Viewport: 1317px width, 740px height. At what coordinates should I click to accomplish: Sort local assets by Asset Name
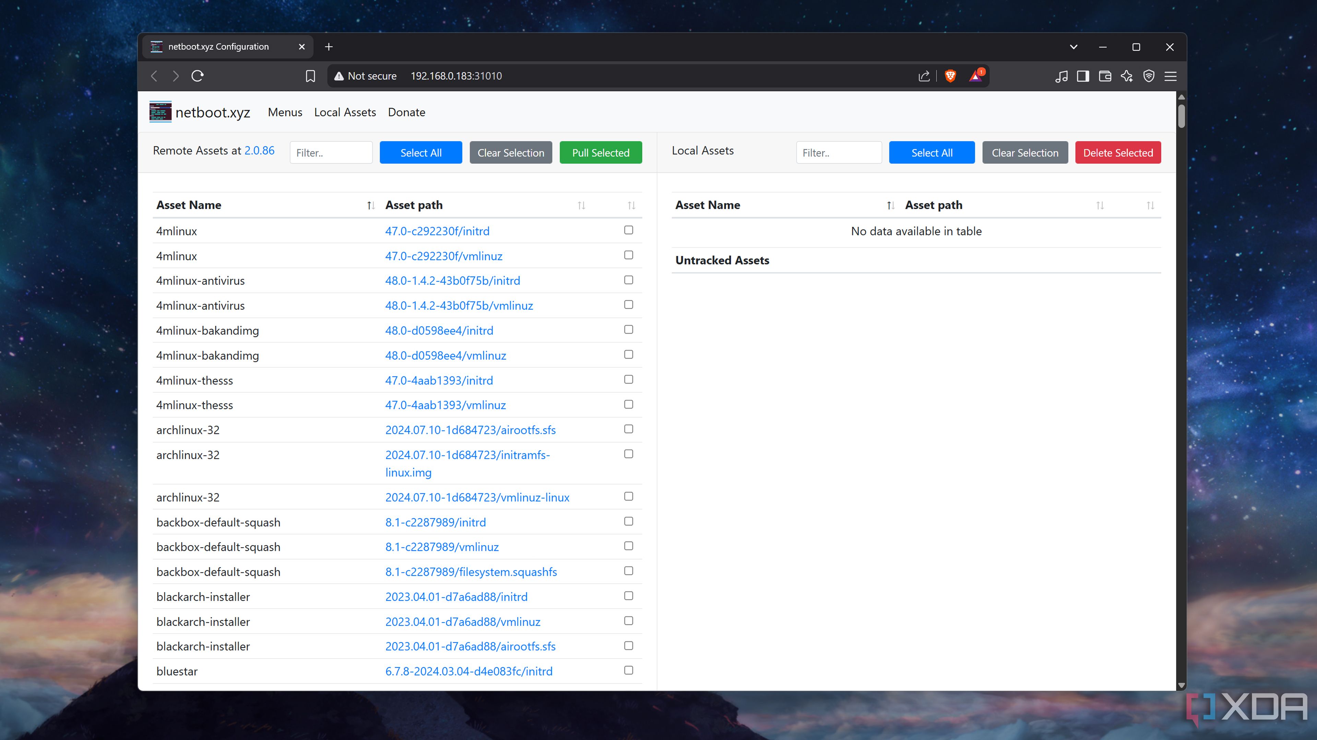786,205
